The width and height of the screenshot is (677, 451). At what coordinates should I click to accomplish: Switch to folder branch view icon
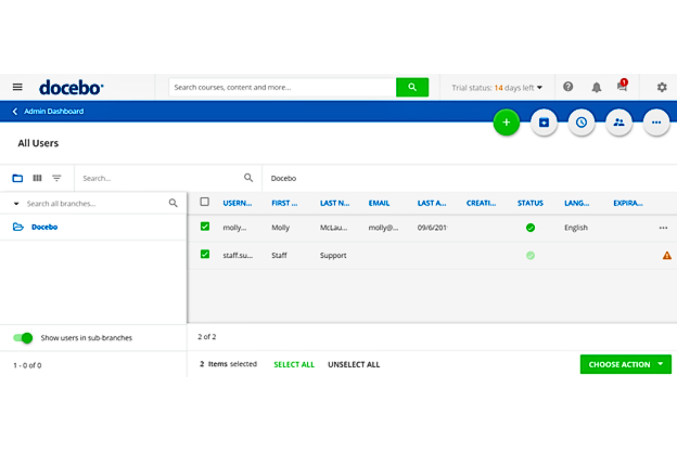(17, 178)
